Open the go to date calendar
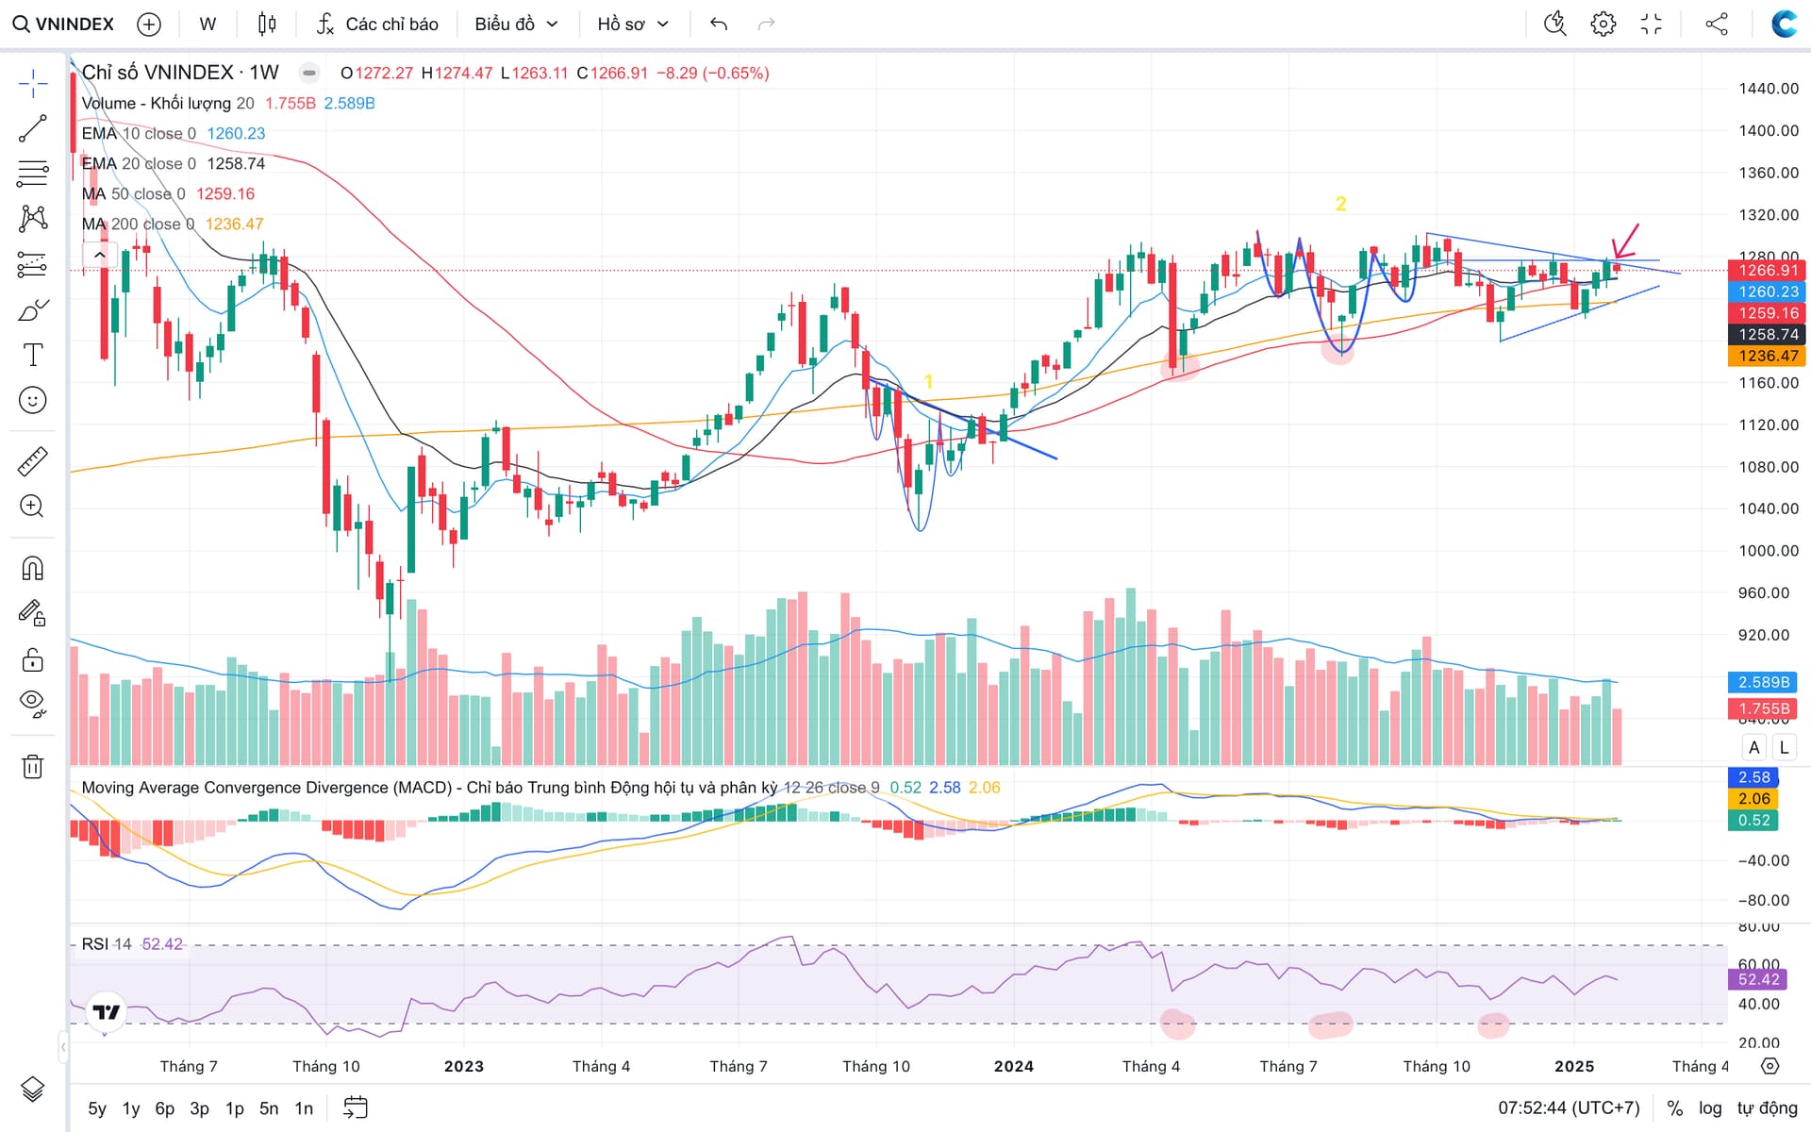Image resolution: width=1811 pixels, height=1132 pixels. pyautogui.click(x=356, y=1107)
